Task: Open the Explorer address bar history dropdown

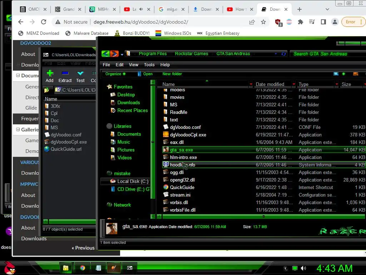Action: (x=276, y=54)
